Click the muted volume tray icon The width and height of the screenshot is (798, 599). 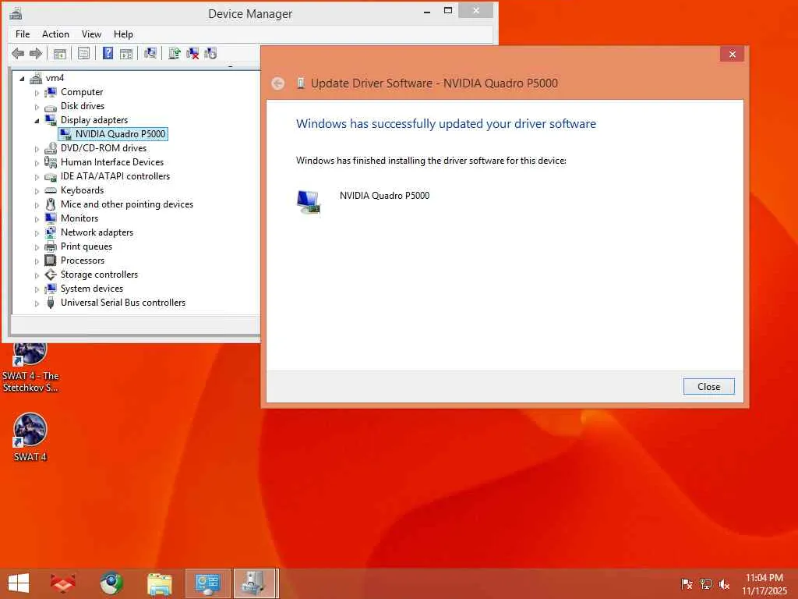point(724,584)
